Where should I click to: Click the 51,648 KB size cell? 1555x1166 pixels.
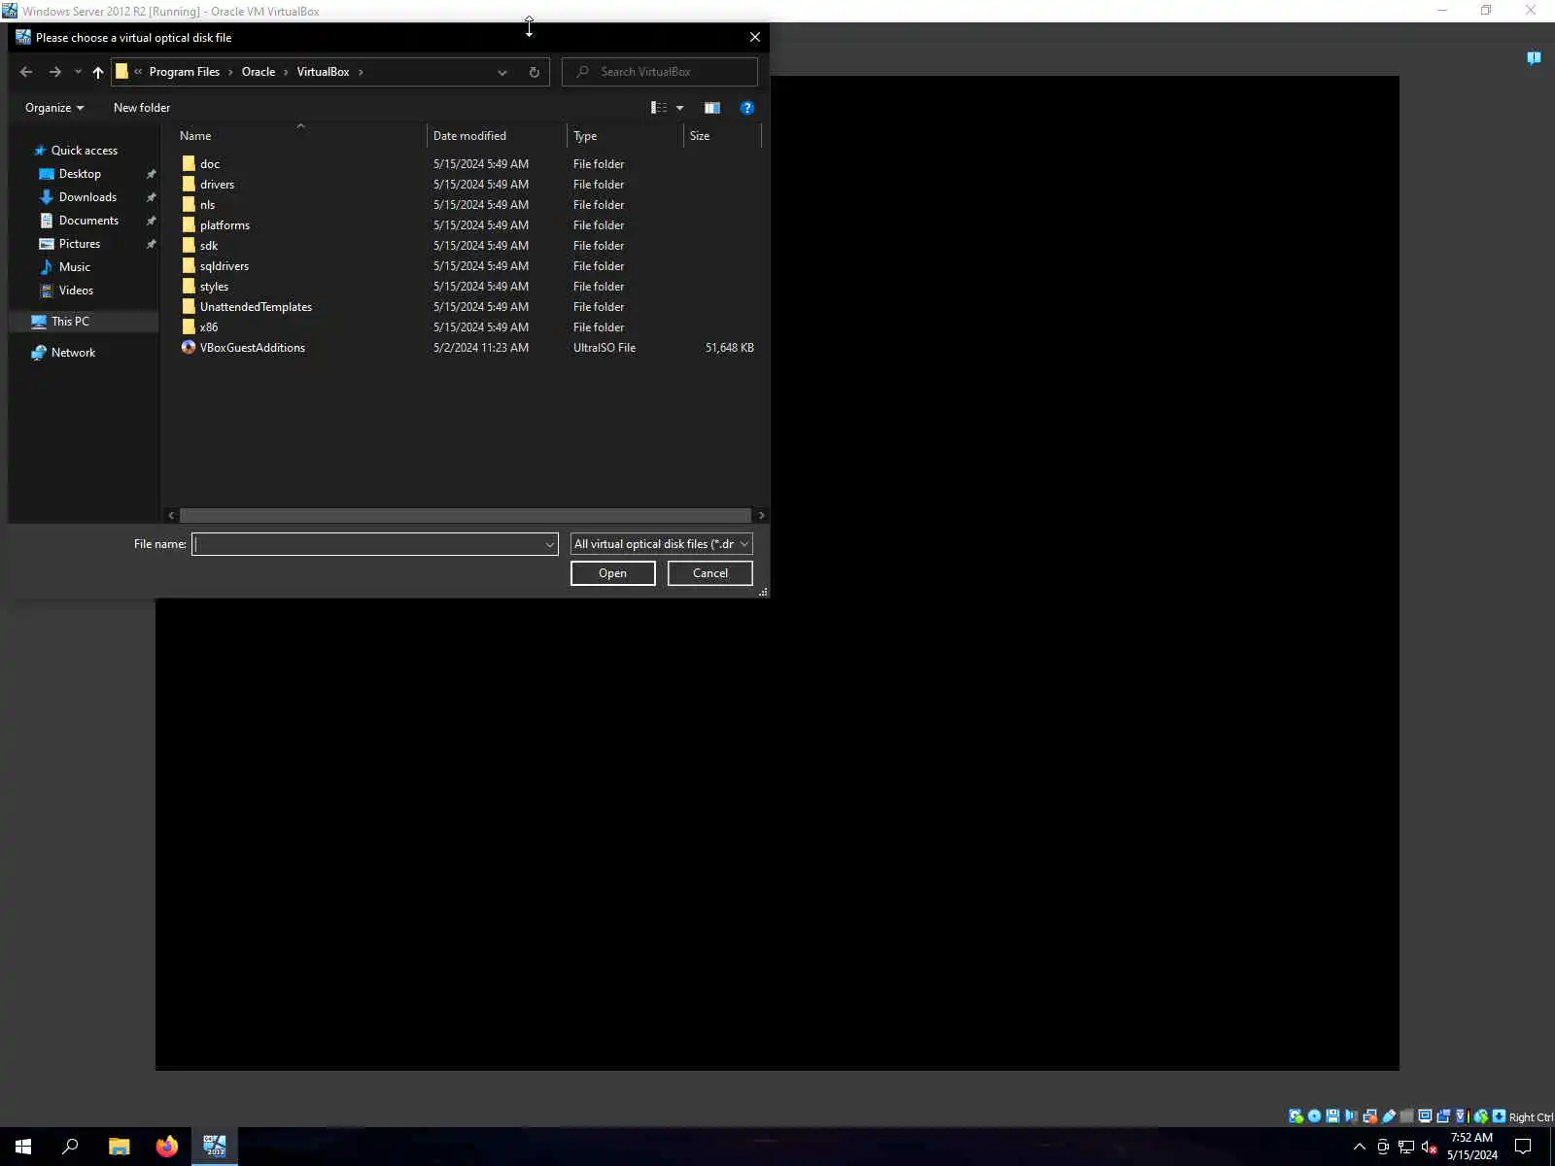coord(729,348)
